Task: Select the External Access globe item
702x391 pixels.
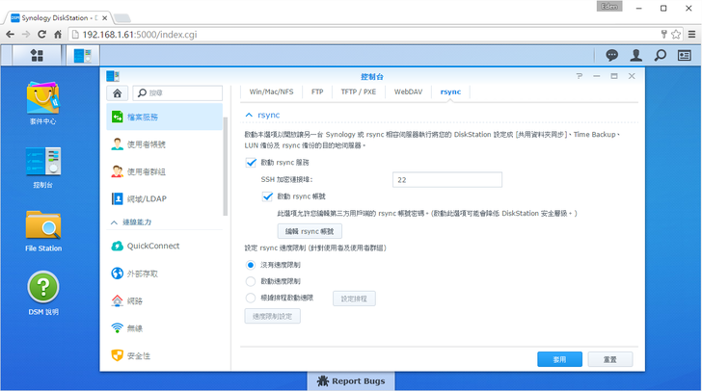Action: 164,274
